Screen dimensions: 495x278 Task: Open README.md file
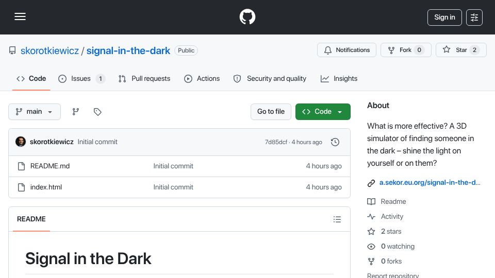point(50,166)
